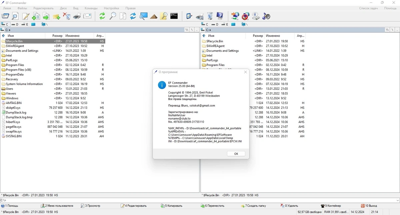Switch right panel to drive E
Viewport: 400px width, 215px height.
click(225, 24)
